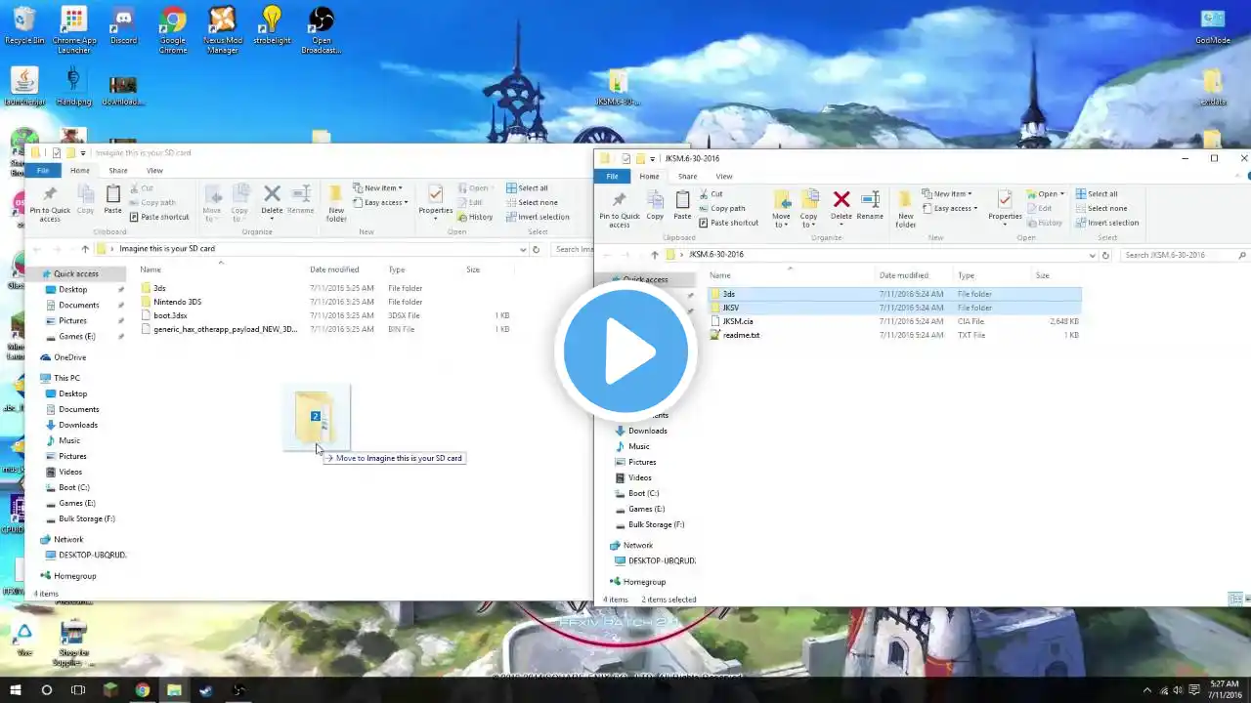Select the readme.txt file
The height and width of the screenshot is (703, 1251).
click(x=894, y=335)
